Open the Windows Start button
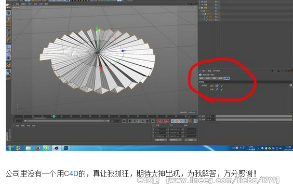This screenshot has width=293, height=189. (9, 148)
